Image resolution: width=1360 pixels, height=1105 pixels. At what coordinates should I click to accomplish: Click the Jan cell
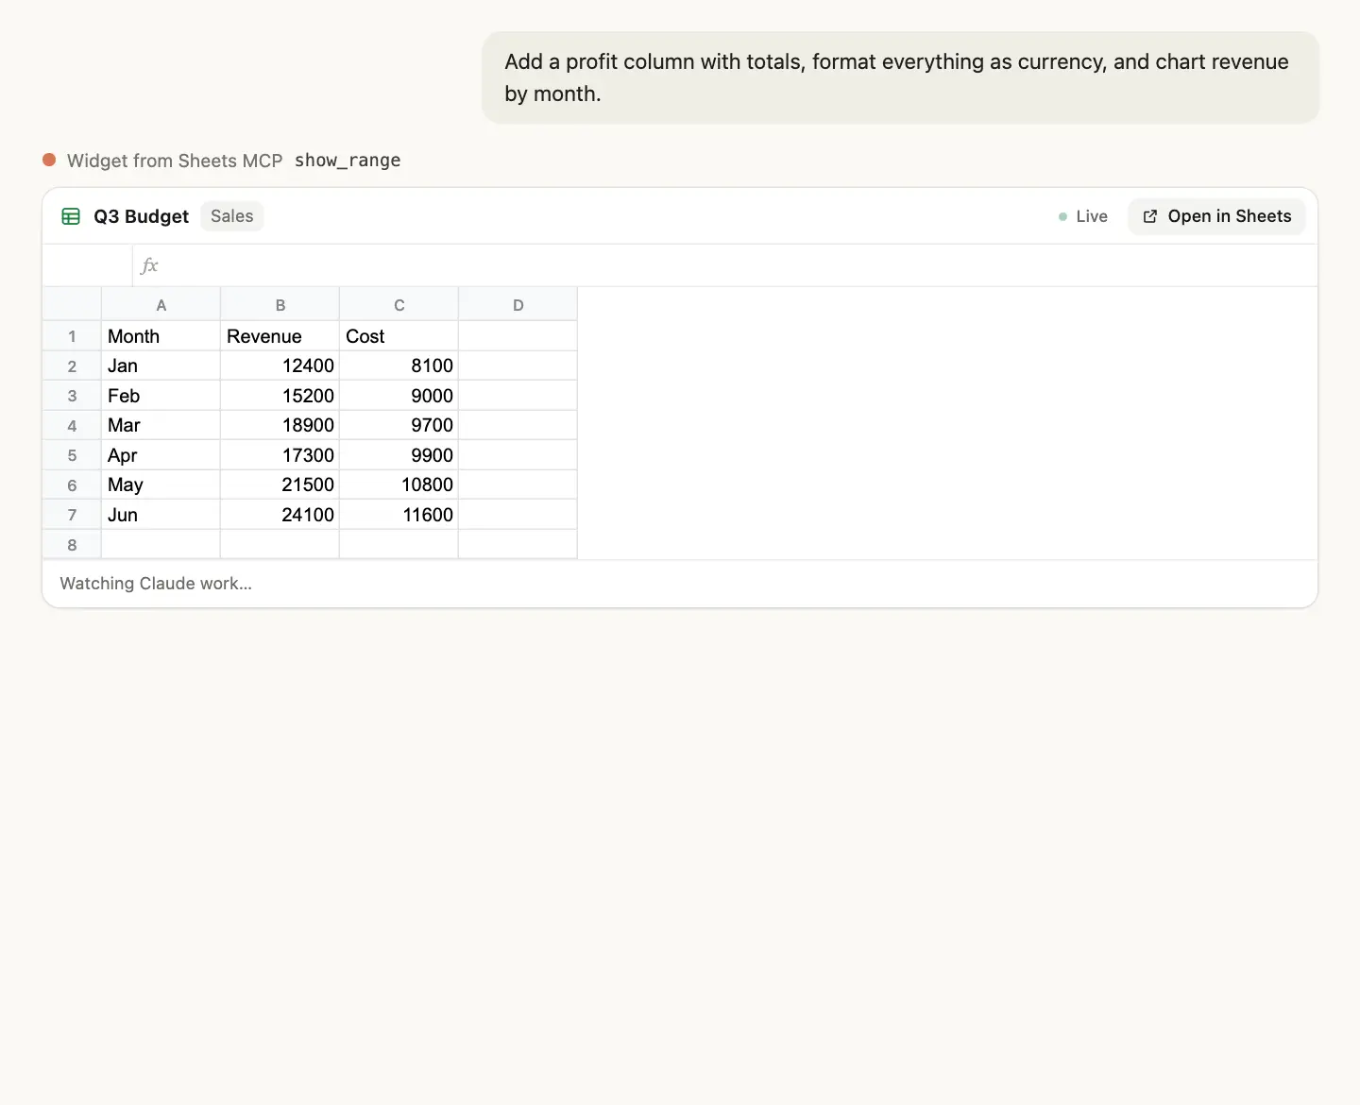[161, 365]
